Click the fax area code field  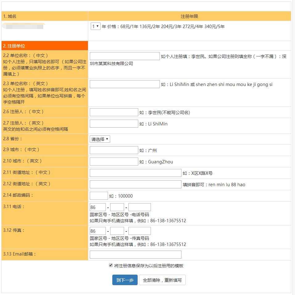pyautogui.click(x=117, y=231)
